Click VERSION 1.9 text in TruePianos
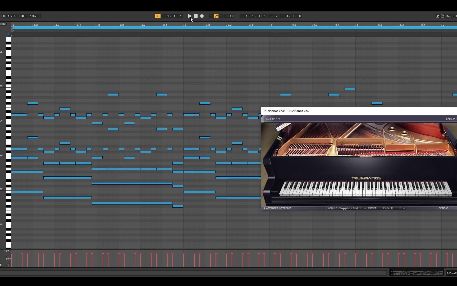 click(273, 119)
